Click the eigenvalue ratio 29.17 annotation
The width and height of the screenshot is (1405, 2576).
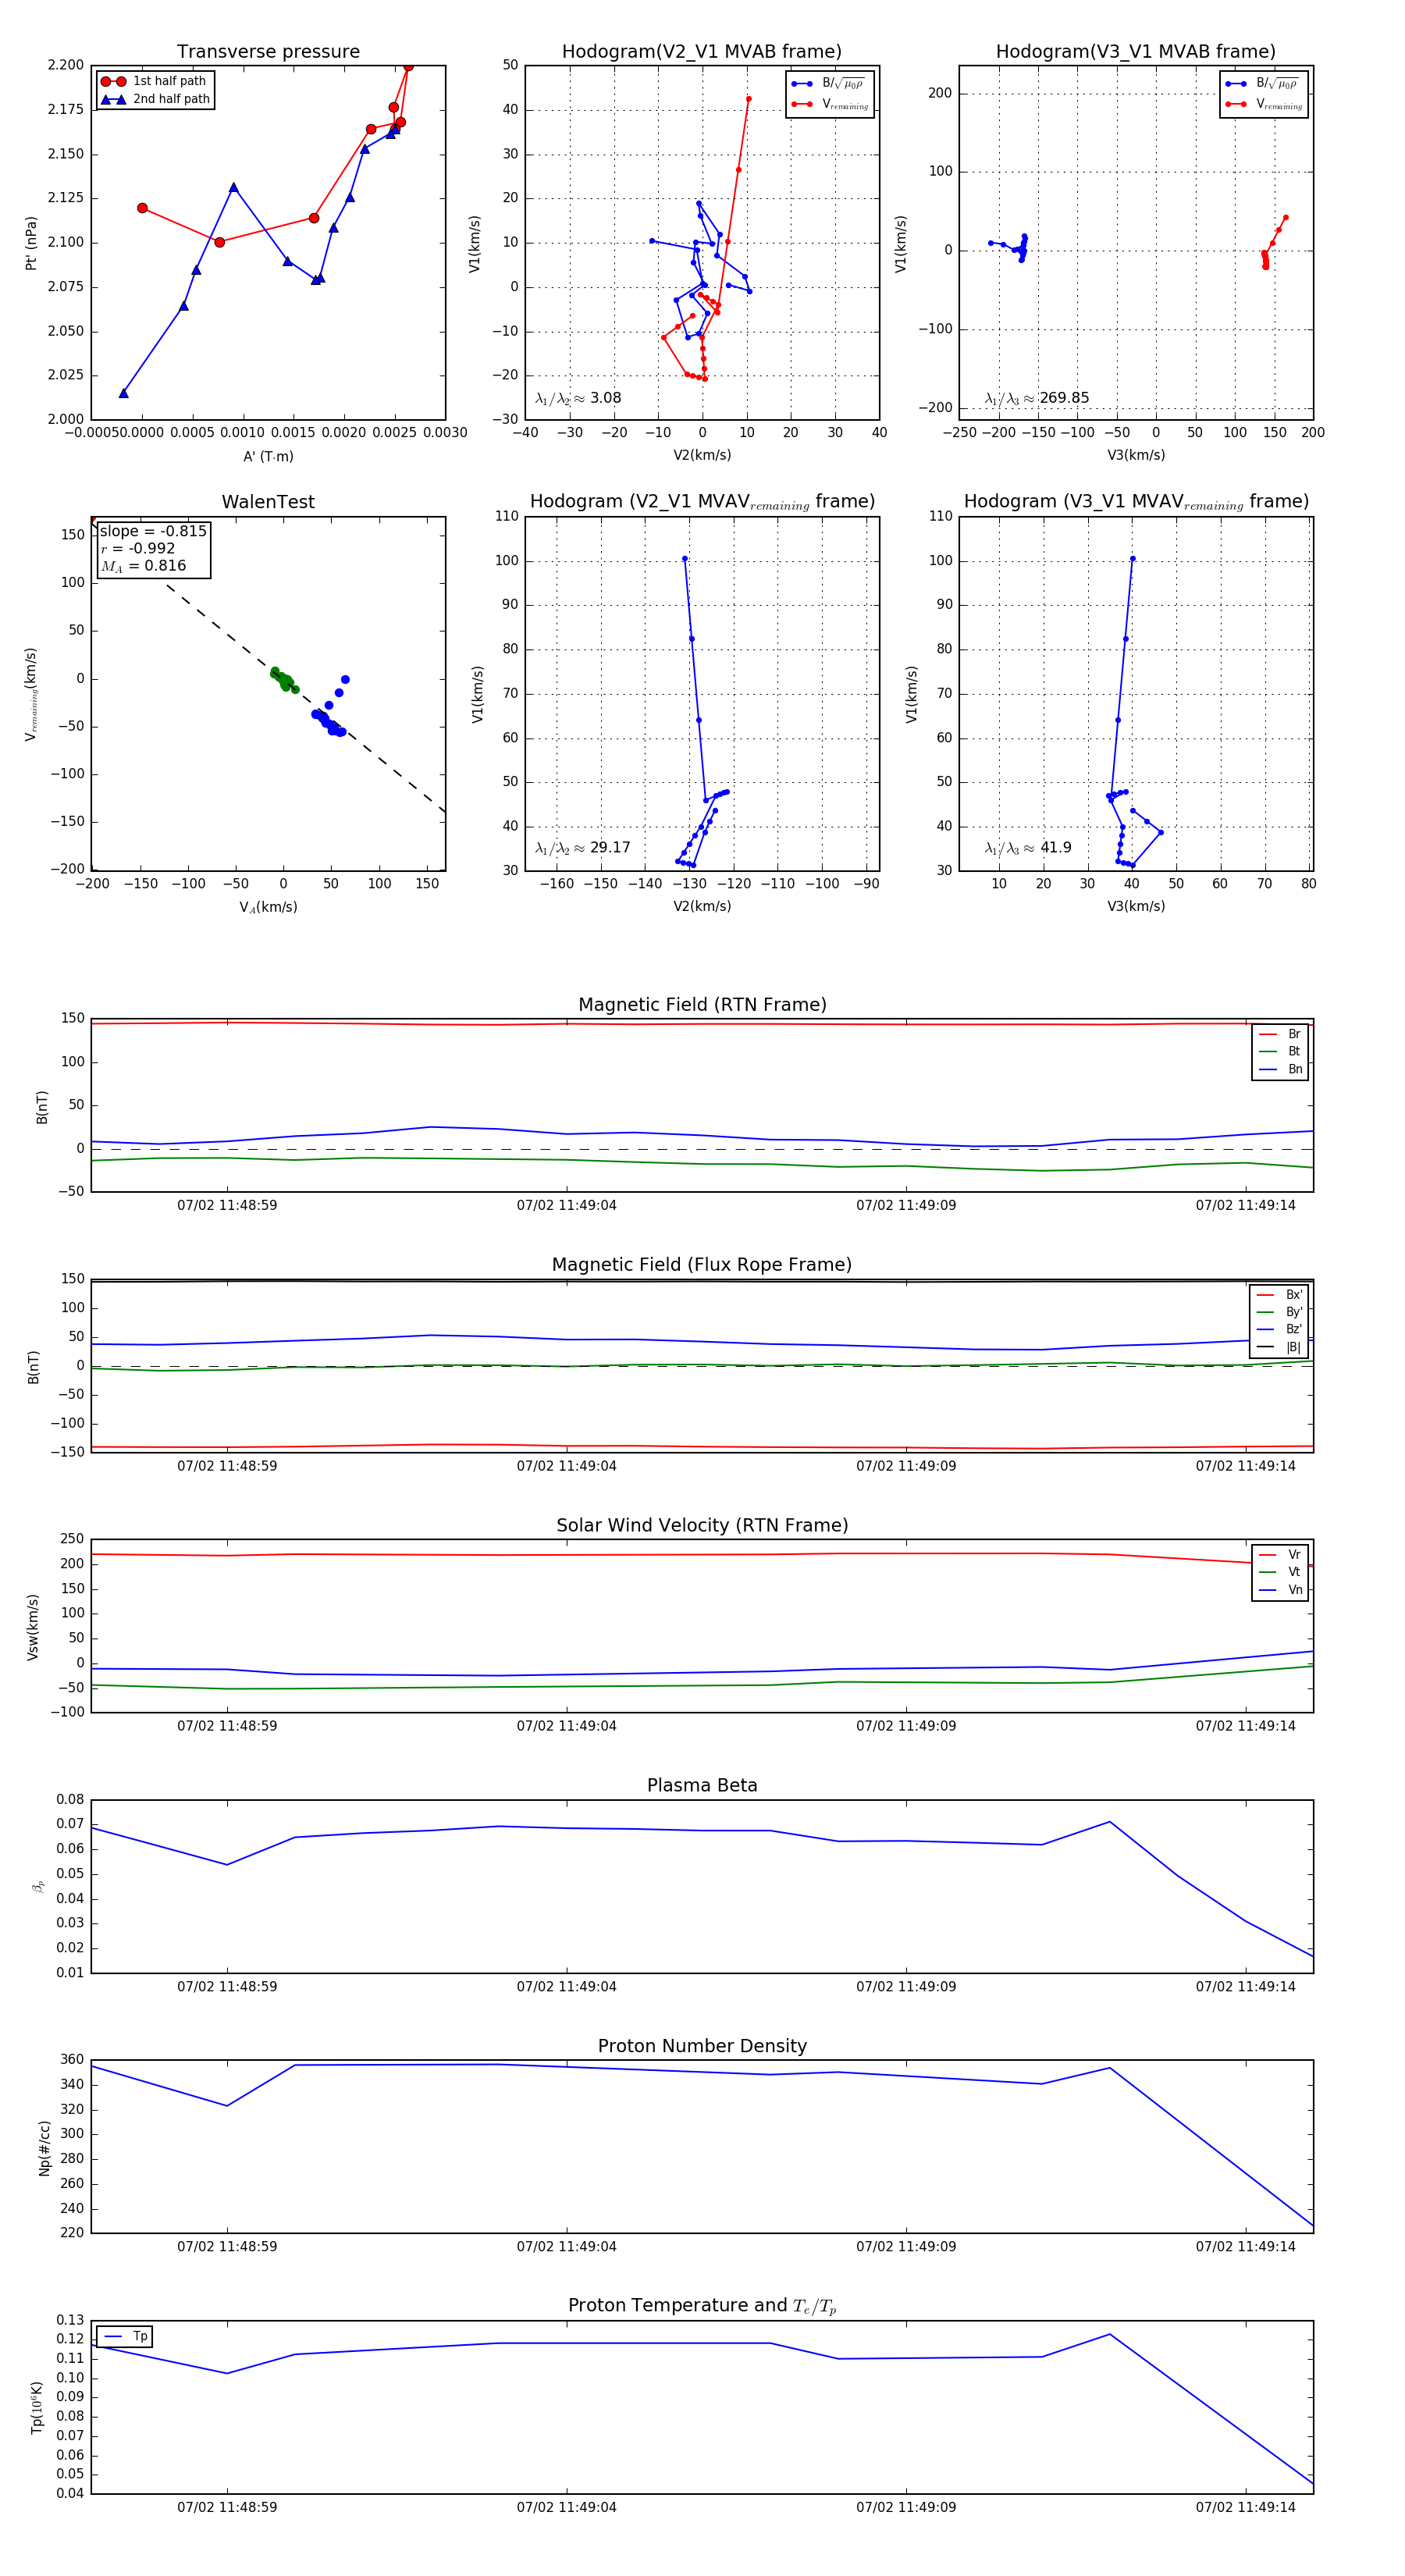[583, 848]
